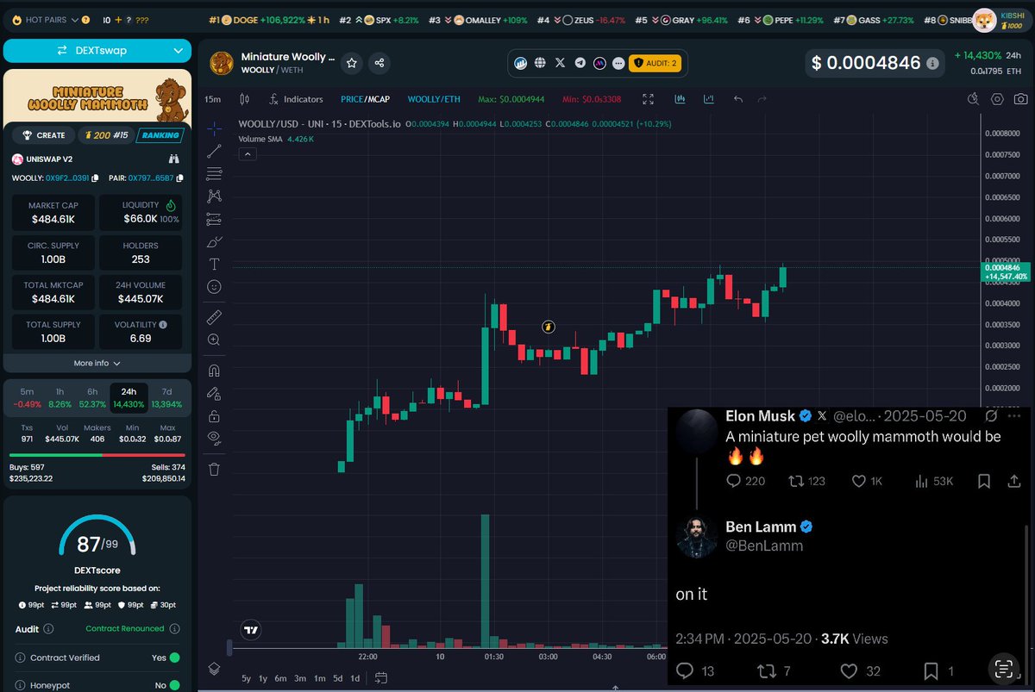Show info for Audit heading
Viewport: 1035px width, 692px height.
click(48, 629)
